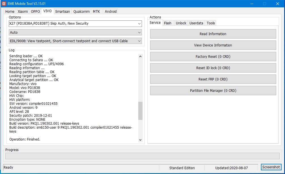Click log line 'Model: vivo PD1838'

(x=25, y=88)
